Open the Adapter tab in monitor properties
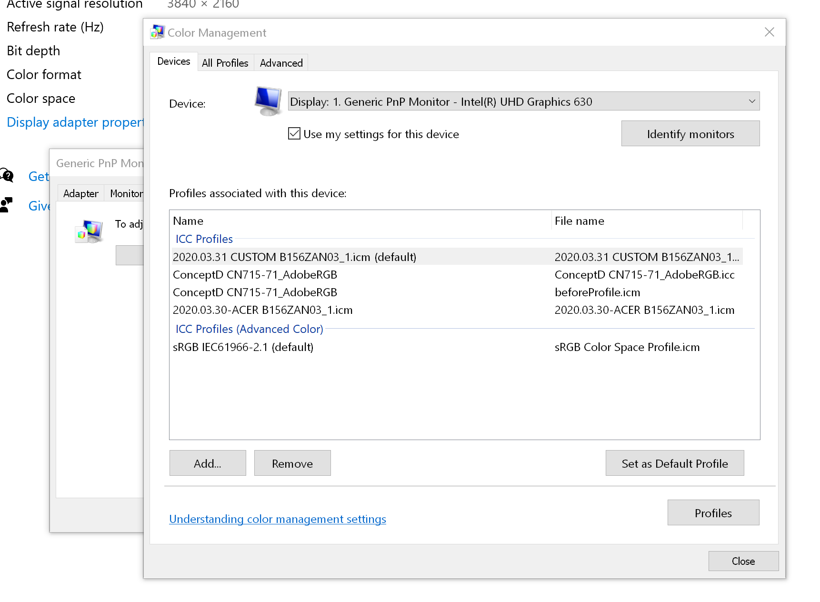This screenshot has height=602, width=820. coord(80,193)
